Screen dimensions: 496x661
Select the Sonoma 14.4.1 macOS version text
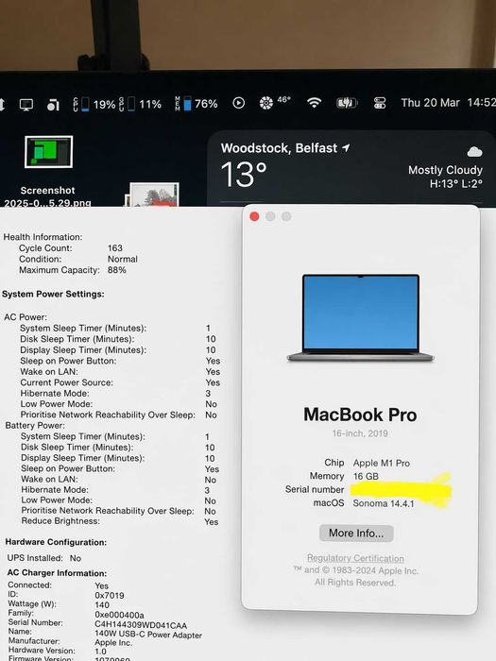[384, 503]
